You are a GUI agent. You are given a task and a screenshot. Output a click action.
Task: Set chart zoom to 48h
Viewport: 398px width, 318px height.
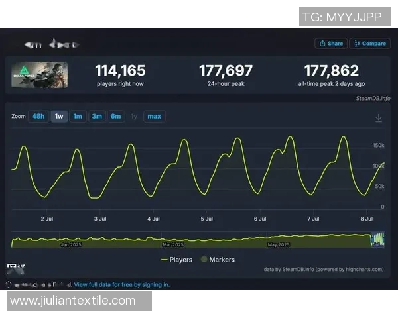pos(38,117)
